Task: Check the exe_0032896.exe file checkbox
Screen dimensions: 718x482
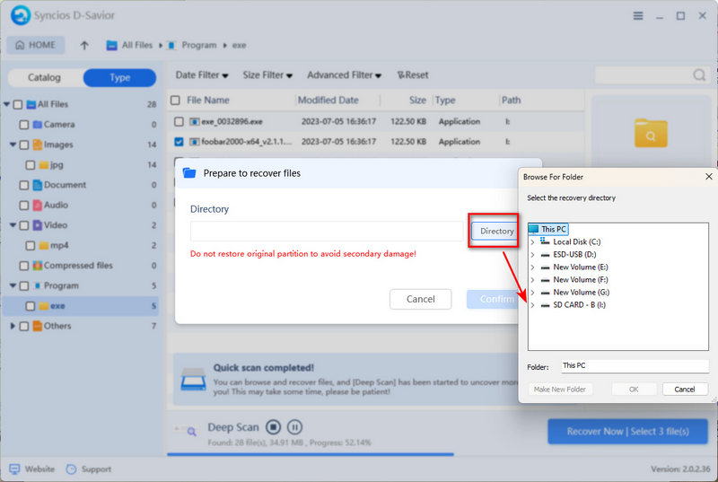Action: tap(179, 121)
